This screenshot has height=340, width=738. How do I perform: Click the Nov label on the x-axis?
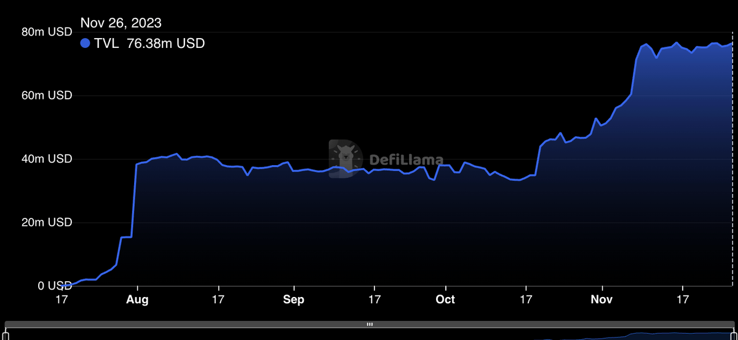pos(602,300)
